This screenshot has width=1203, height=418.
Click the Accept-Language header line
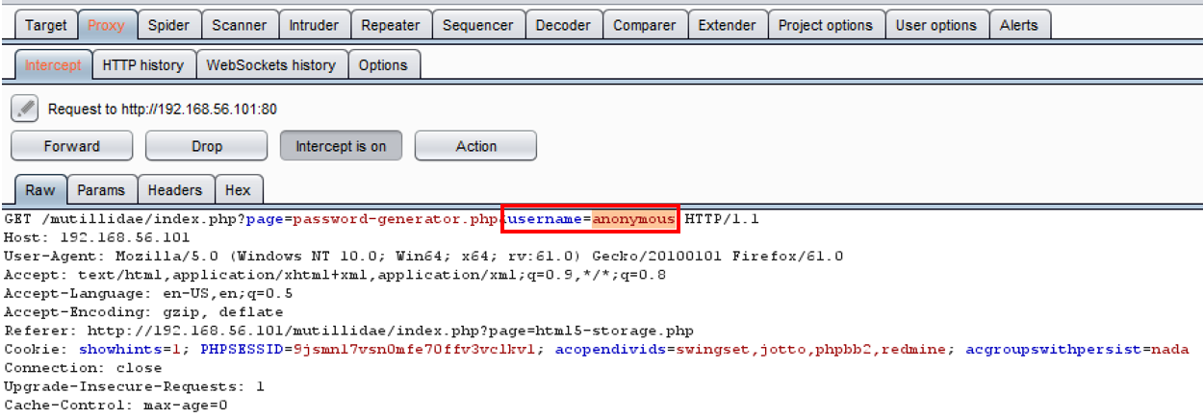click(148, 293)
